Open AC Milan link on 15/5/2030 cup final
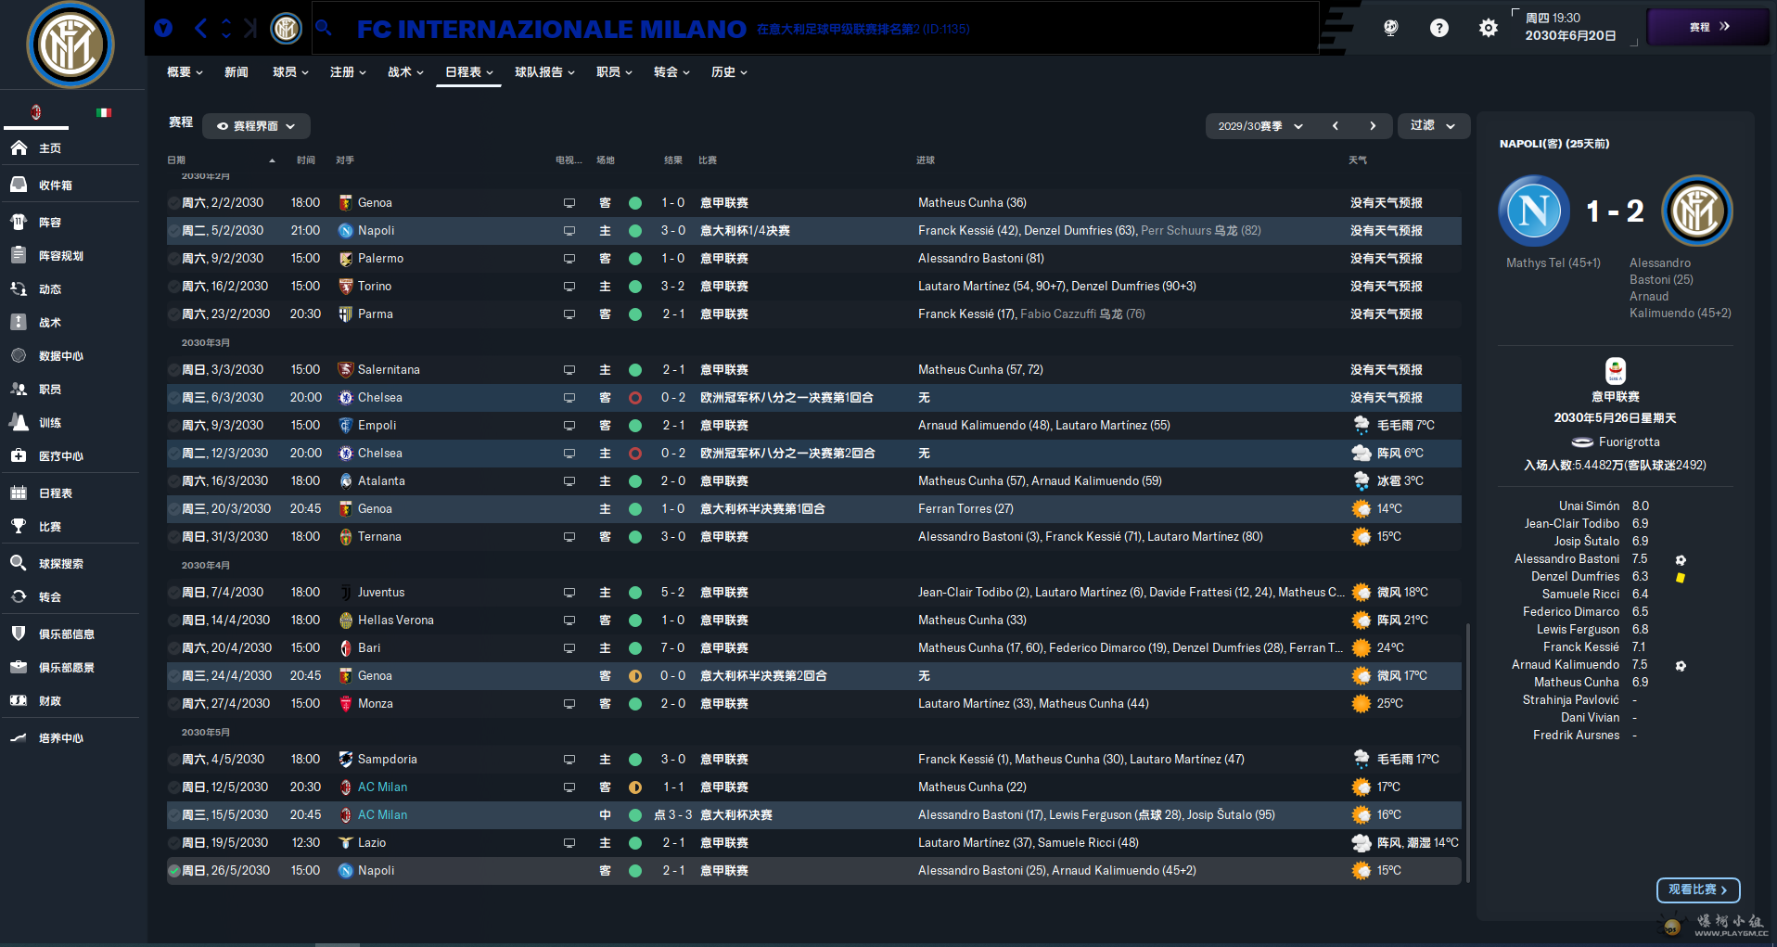This screenshot has height=947, width=1777. tap(382, 815)
